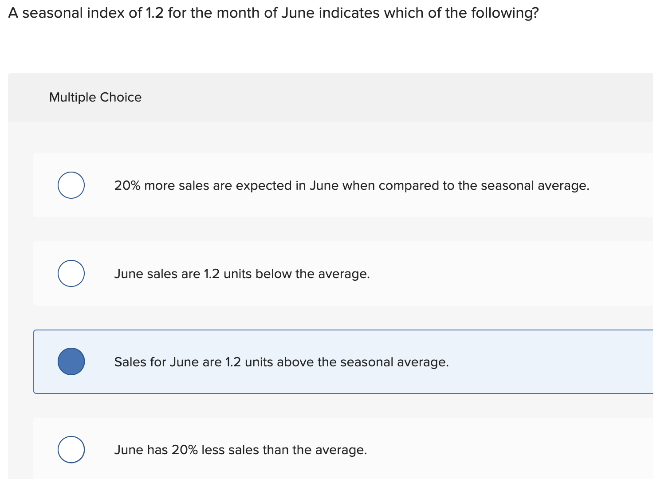653x479 pixels.
Task: Click the filled radio for 1.2 units above
Action: coord(71,361)
